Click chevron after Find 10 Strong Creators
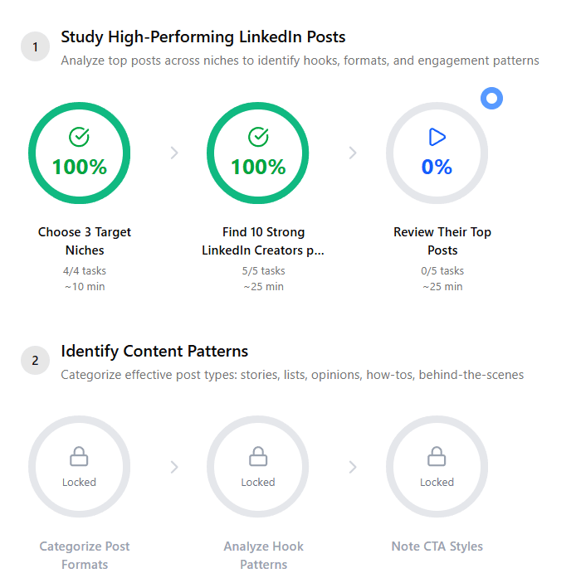Image resolution: width=576 pixels, height=578 pixels. click(x=353, y=153)
